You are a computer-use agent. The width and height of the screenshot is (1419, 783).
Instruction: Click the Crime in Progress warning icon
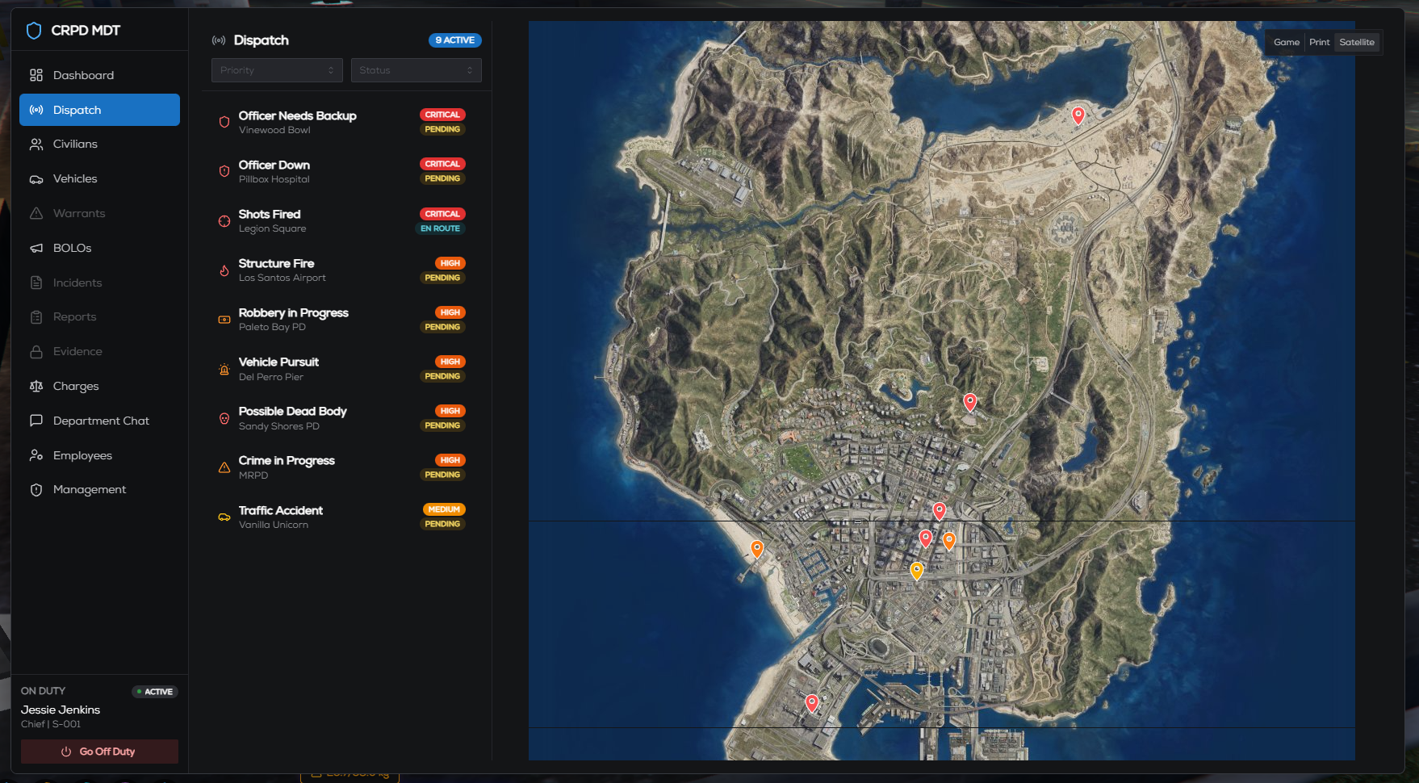(224, 467)
